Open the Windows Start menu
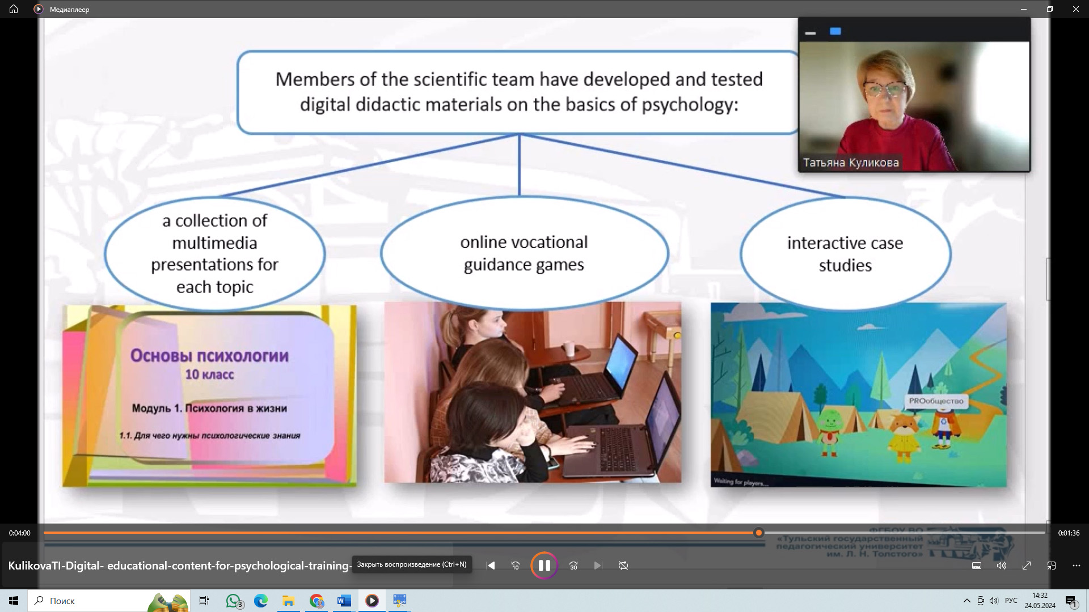Screen dimensions: 1089x612 pyautogui.click(x=14, y=601)
